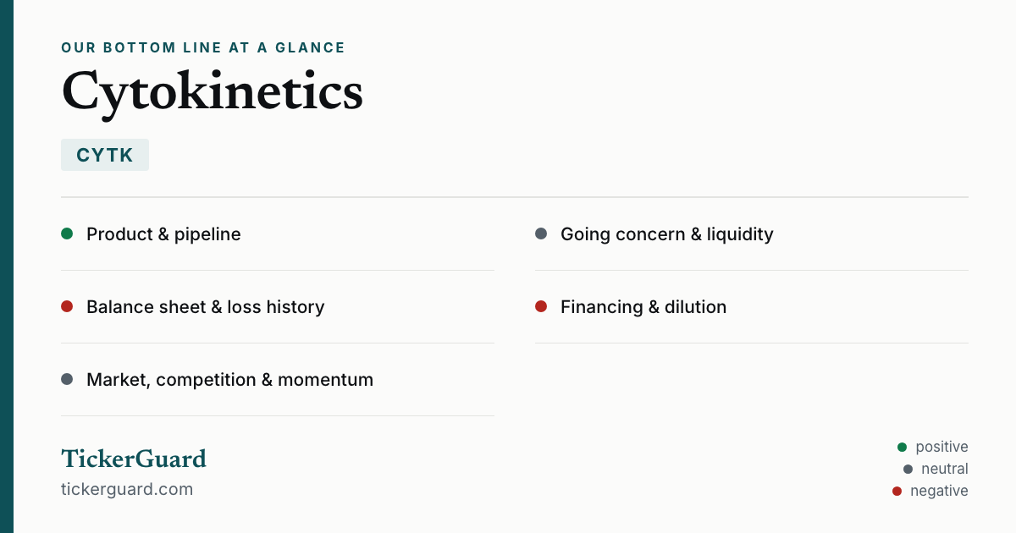1016x533 pixels.
Task: Click the Cytokinetics company heading
Action: [x=213, y=91]
